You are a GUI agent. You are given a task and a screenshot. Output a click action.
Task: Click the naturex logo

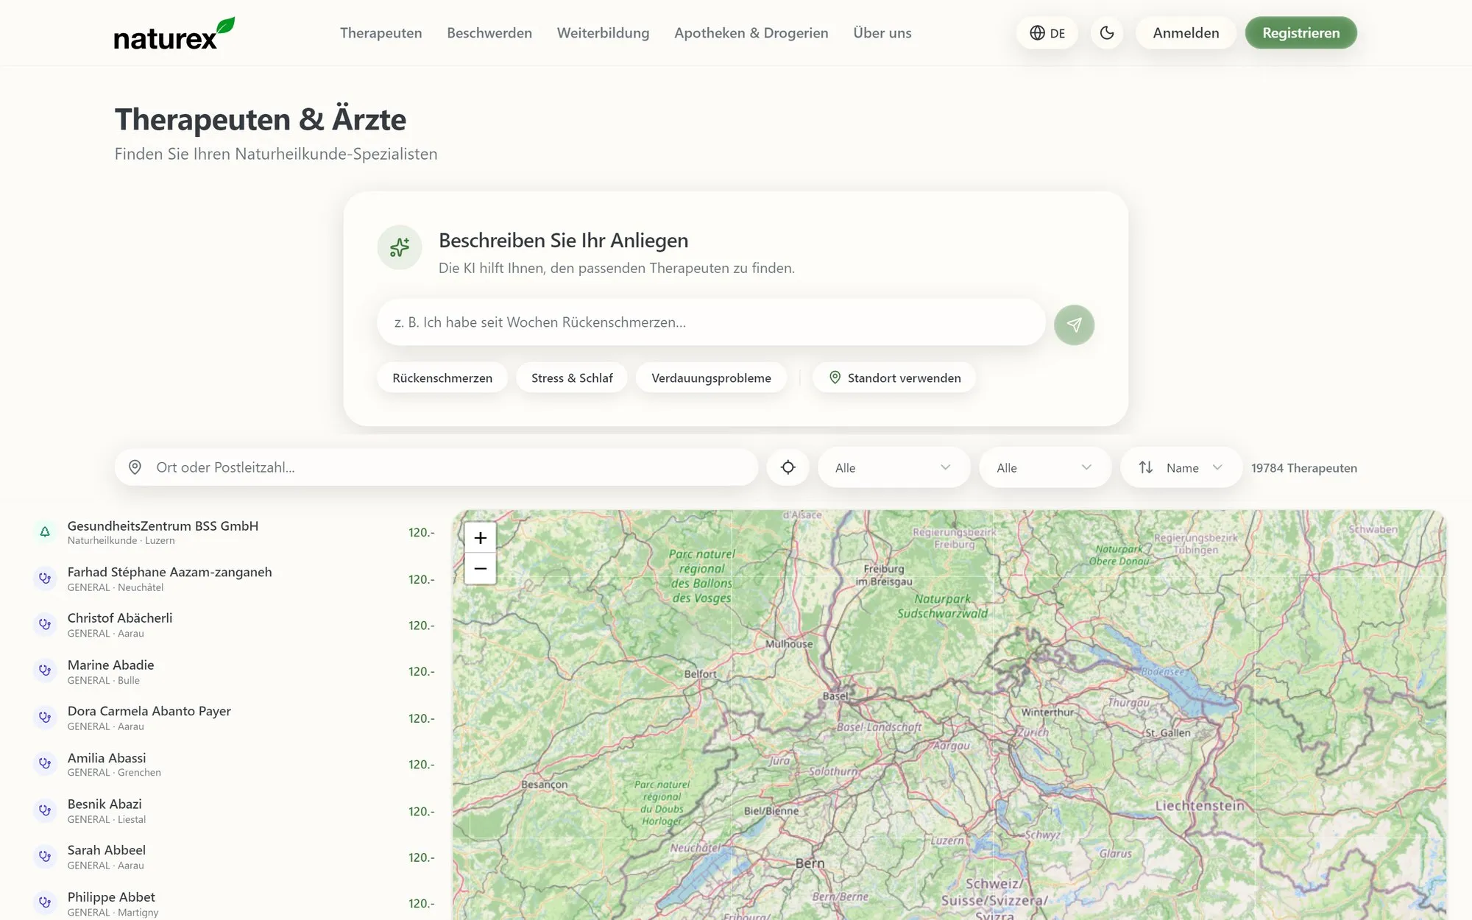pos(174,34)
